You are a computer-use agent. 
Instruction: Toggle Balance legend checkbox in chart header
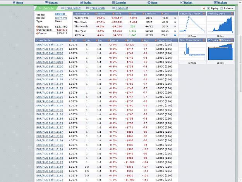point(220,40)
